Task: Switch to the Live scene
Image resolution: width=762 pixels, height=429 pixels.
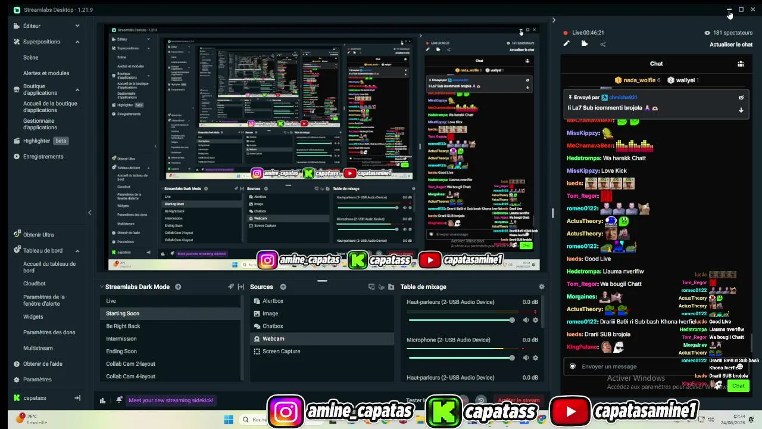Action: click(x=170, y=301)
